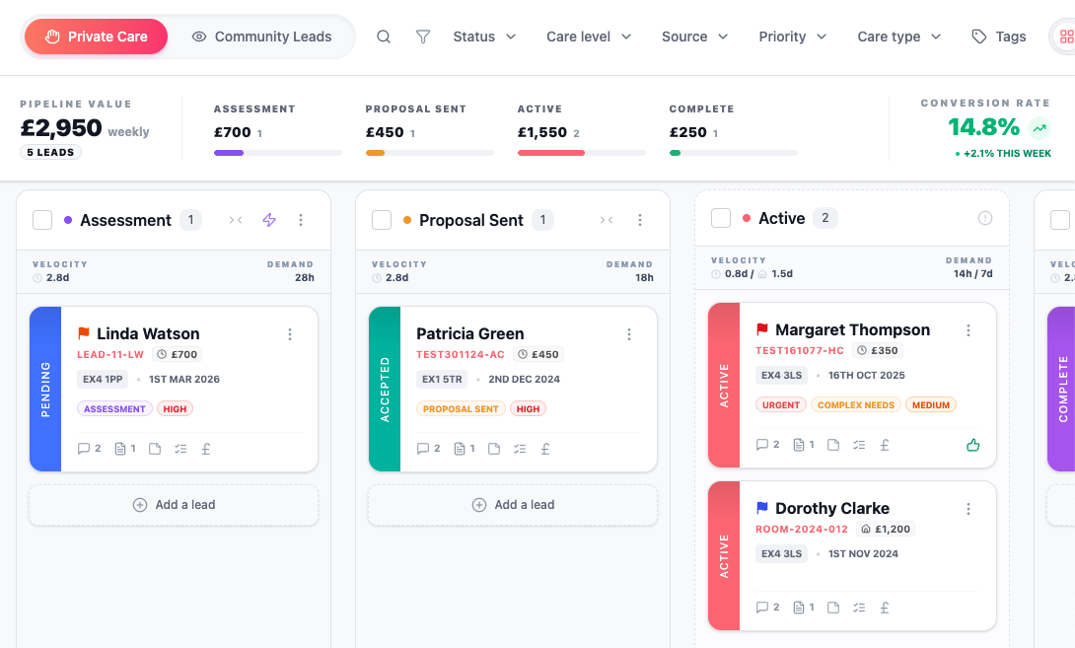Image resolution: width=1075 pixels, height=648 pixels.
Task: Open lead reference TEST301124-AC
Action: point(460,354)
